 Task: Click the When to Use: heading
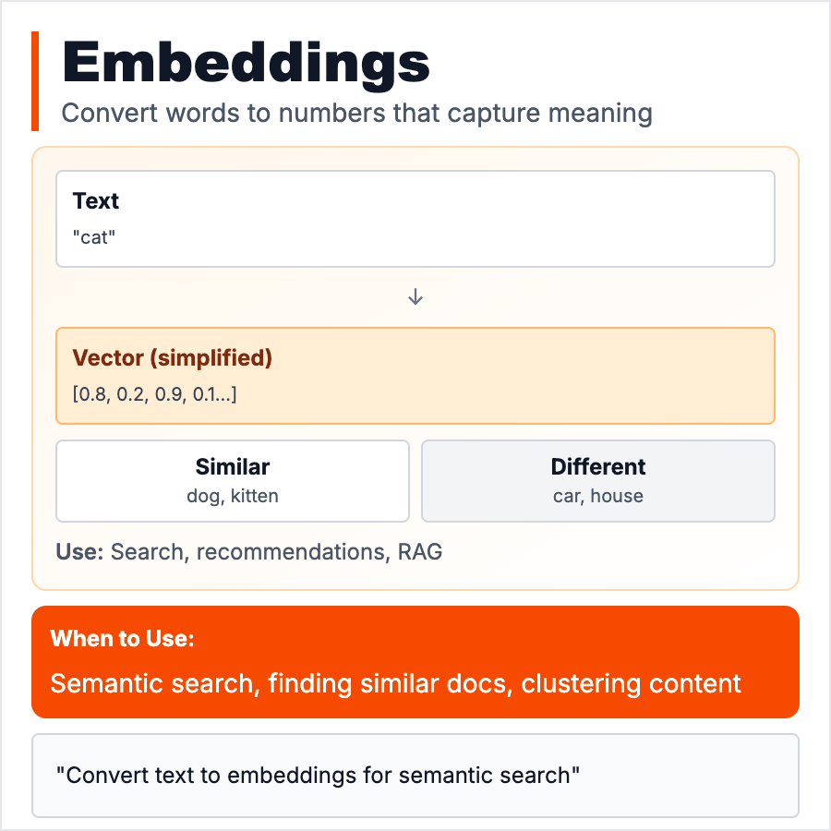coord(123,639)
